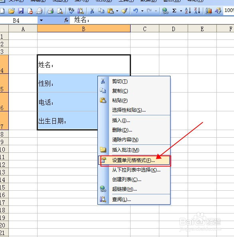Expand the Paste options dropdown arrow

117,11
